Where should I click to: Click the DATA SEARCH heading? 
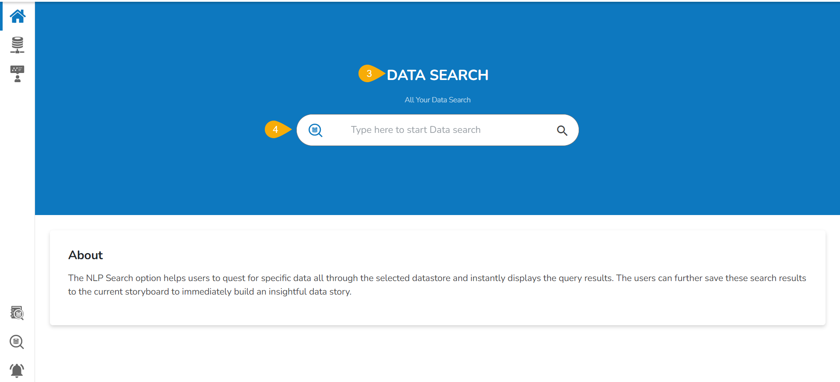click(x=437, y=75)
